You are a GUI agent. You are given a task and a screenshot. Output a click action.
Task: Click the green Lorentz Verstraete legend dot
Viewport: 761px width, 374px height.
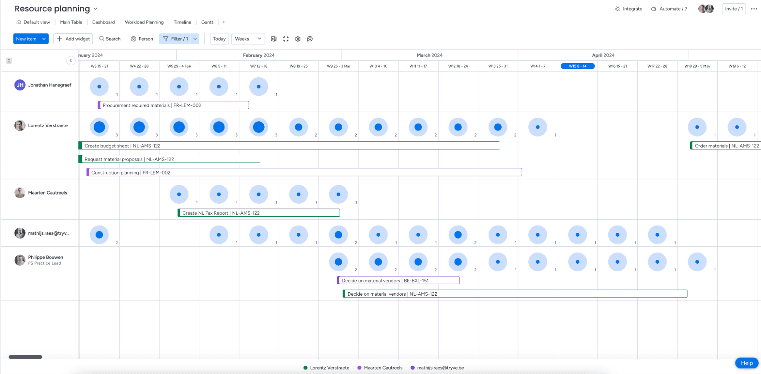coord(305,368)
